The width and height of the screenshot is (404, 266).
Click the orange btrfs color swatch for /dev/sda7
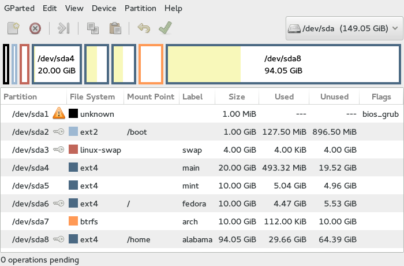[73, 221]
